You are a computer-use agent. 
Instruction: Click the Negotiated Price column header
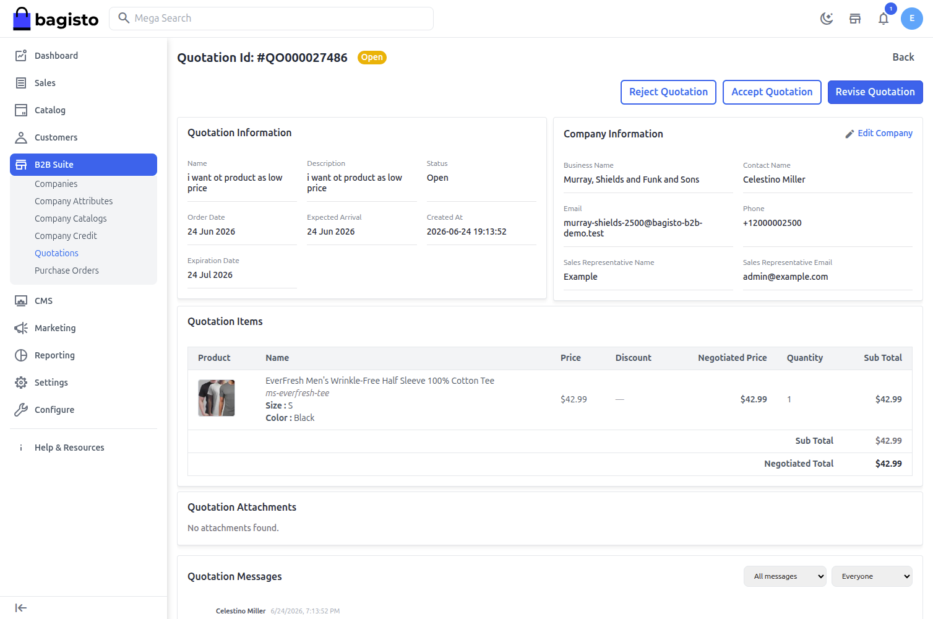click(733, 358)
